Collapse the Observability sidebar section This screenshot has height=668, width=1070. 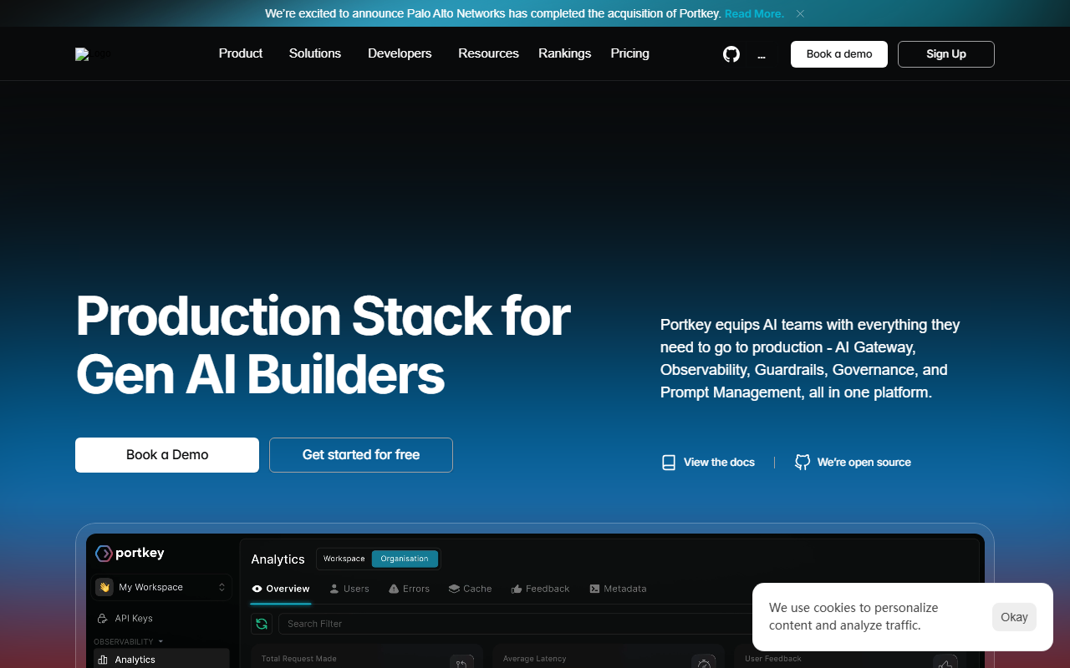(x=129, y=642)
